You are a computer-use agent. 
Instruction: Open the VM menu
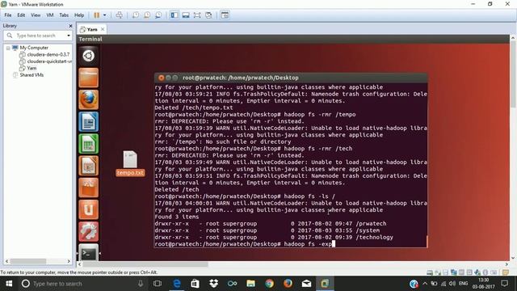click(50, 15)
